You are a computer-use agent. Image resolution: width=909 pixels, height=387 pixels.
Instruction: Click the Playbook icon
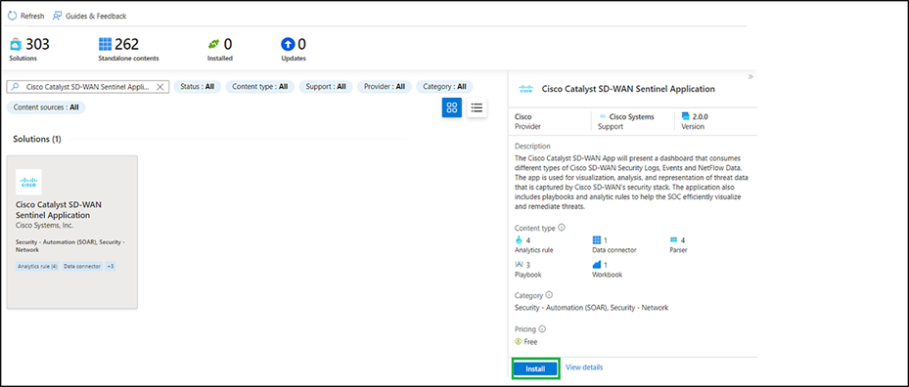pyautogui.click(x=520, y=264)
